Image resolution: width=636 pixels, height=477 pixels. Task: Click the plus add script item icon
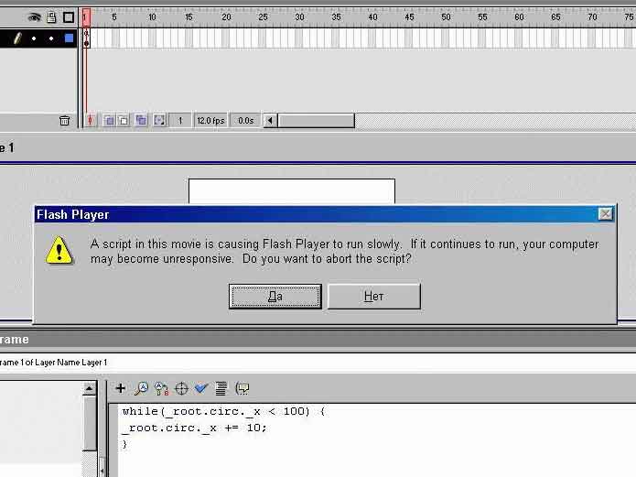click(121, 388)
